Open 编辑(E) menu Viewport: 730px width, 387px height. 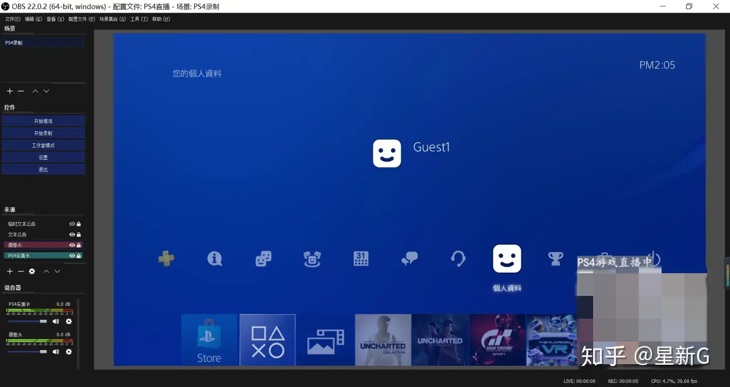pos(33,19)
